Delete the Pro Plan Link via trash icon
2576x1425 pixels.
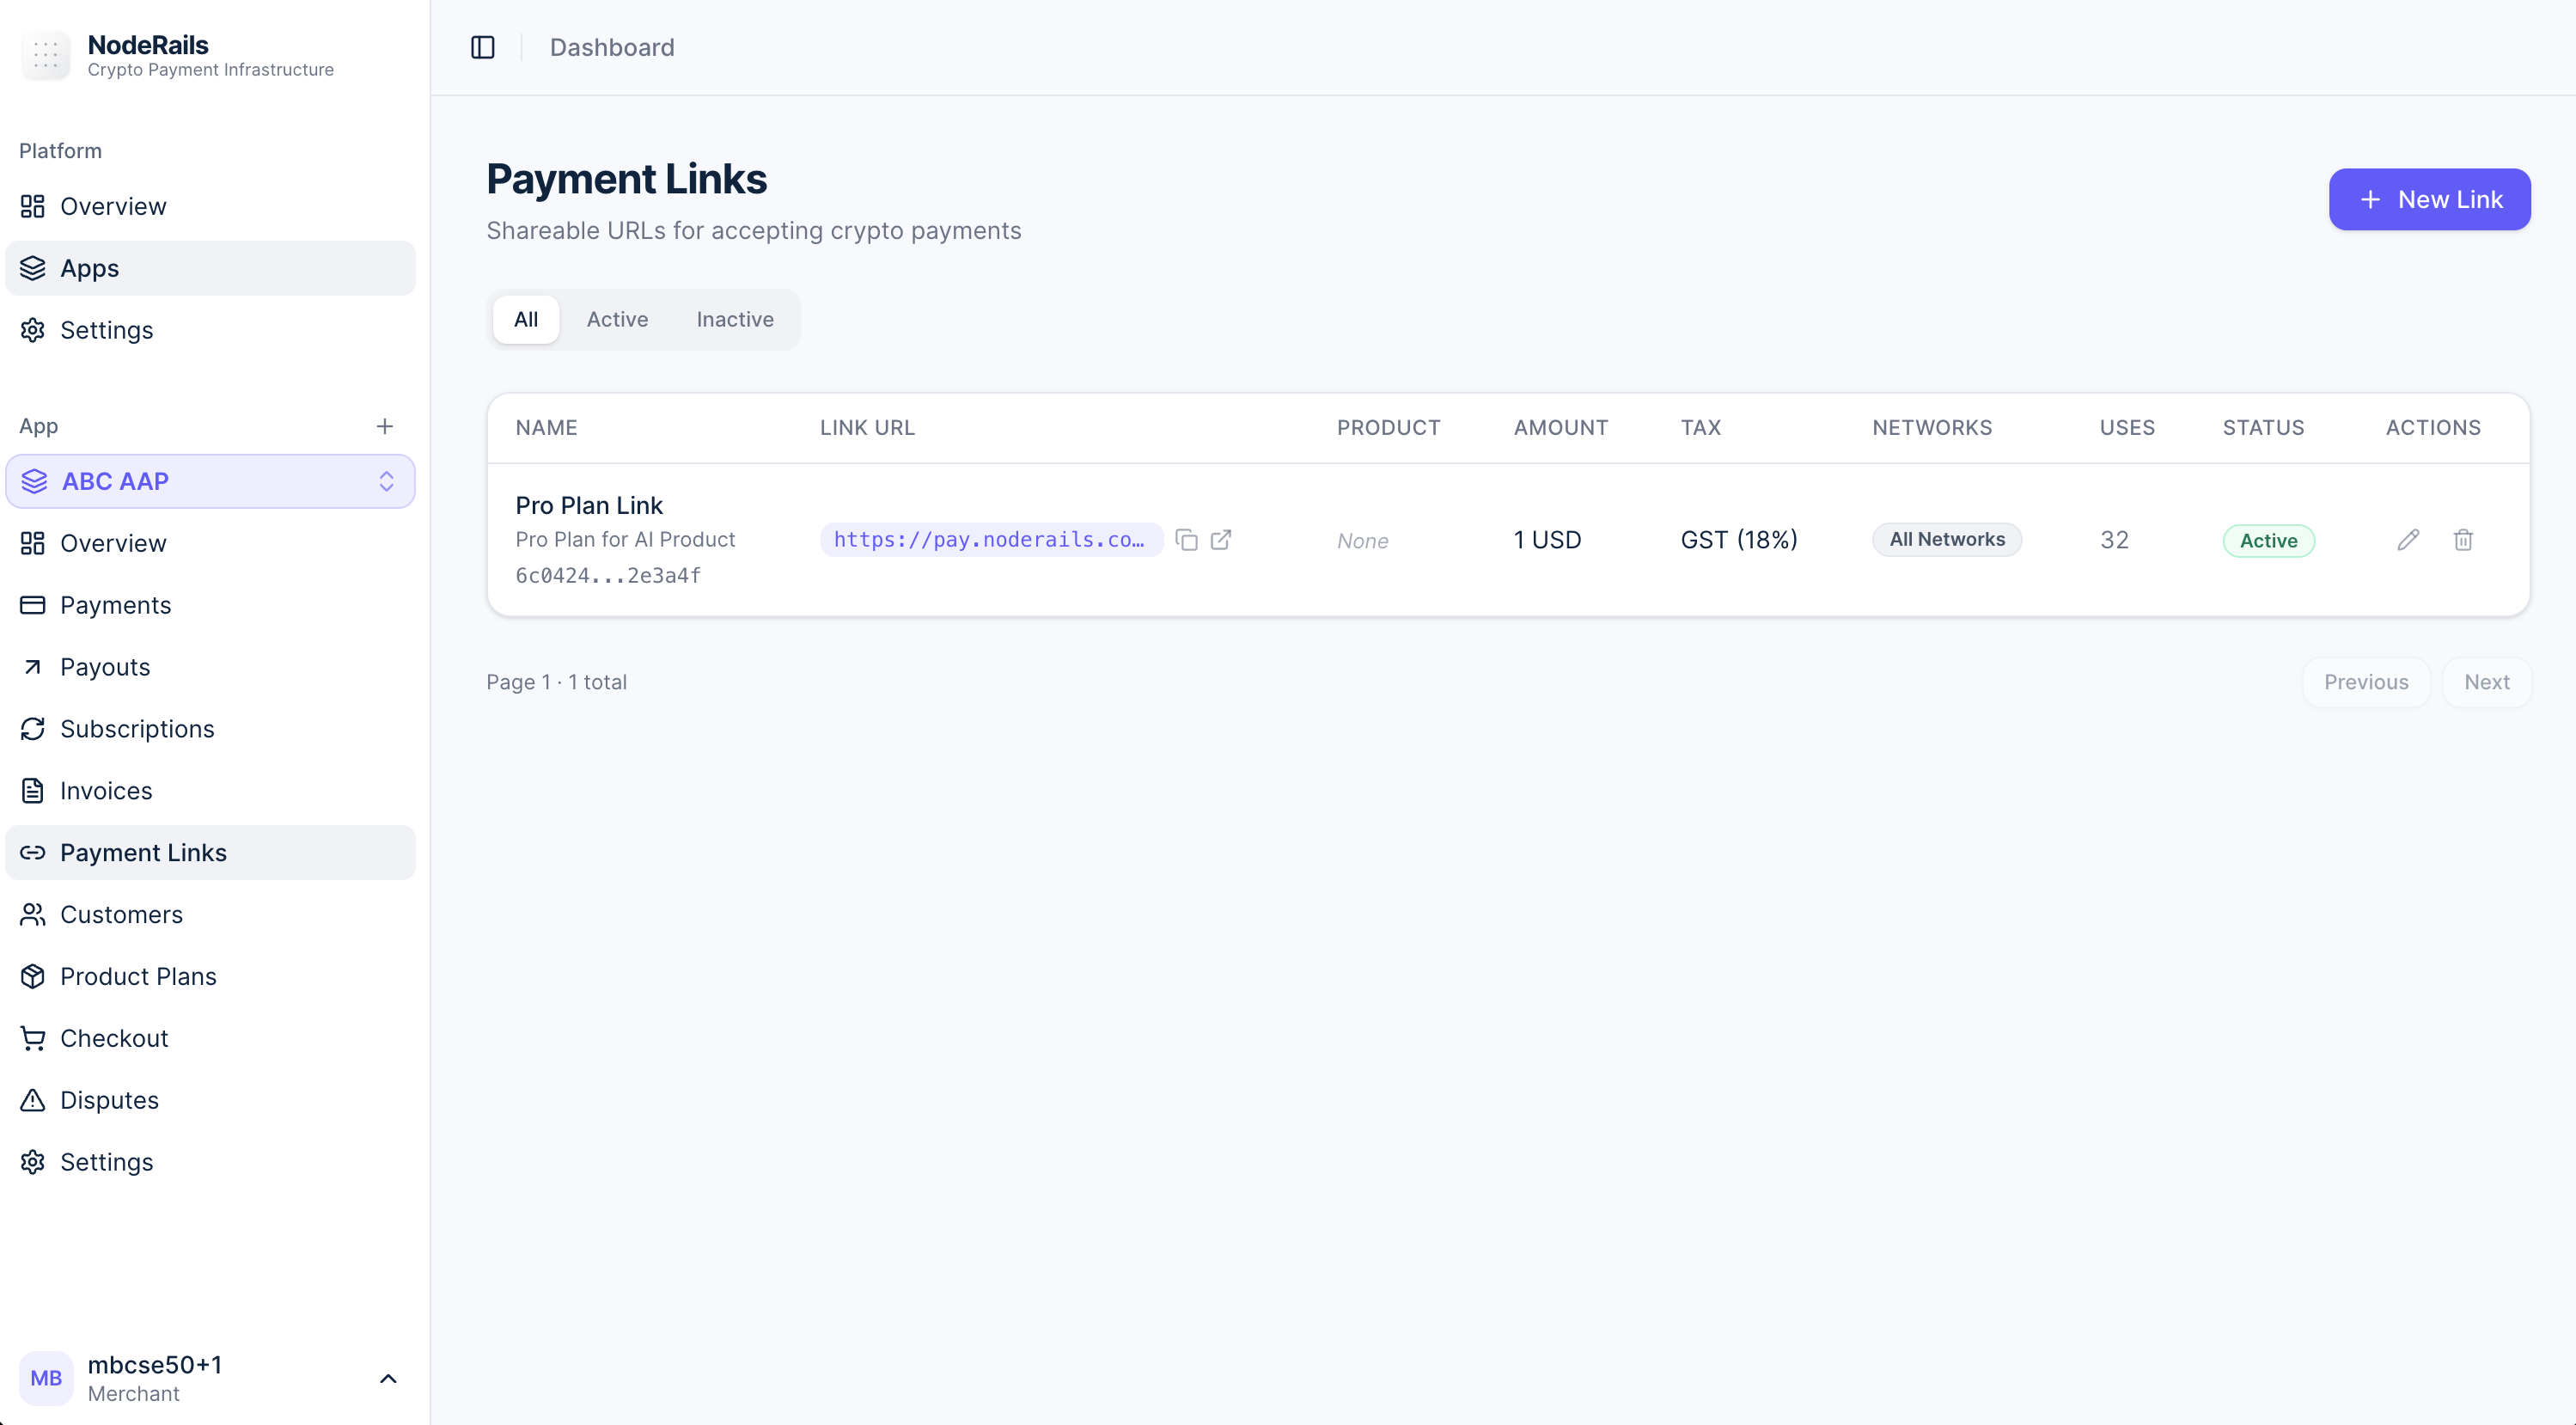click(x=2463, y=540)
